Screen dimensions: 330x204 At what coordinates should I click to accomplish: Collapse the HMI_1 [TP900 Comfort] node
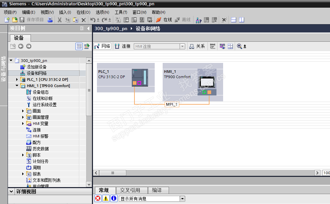17,86
